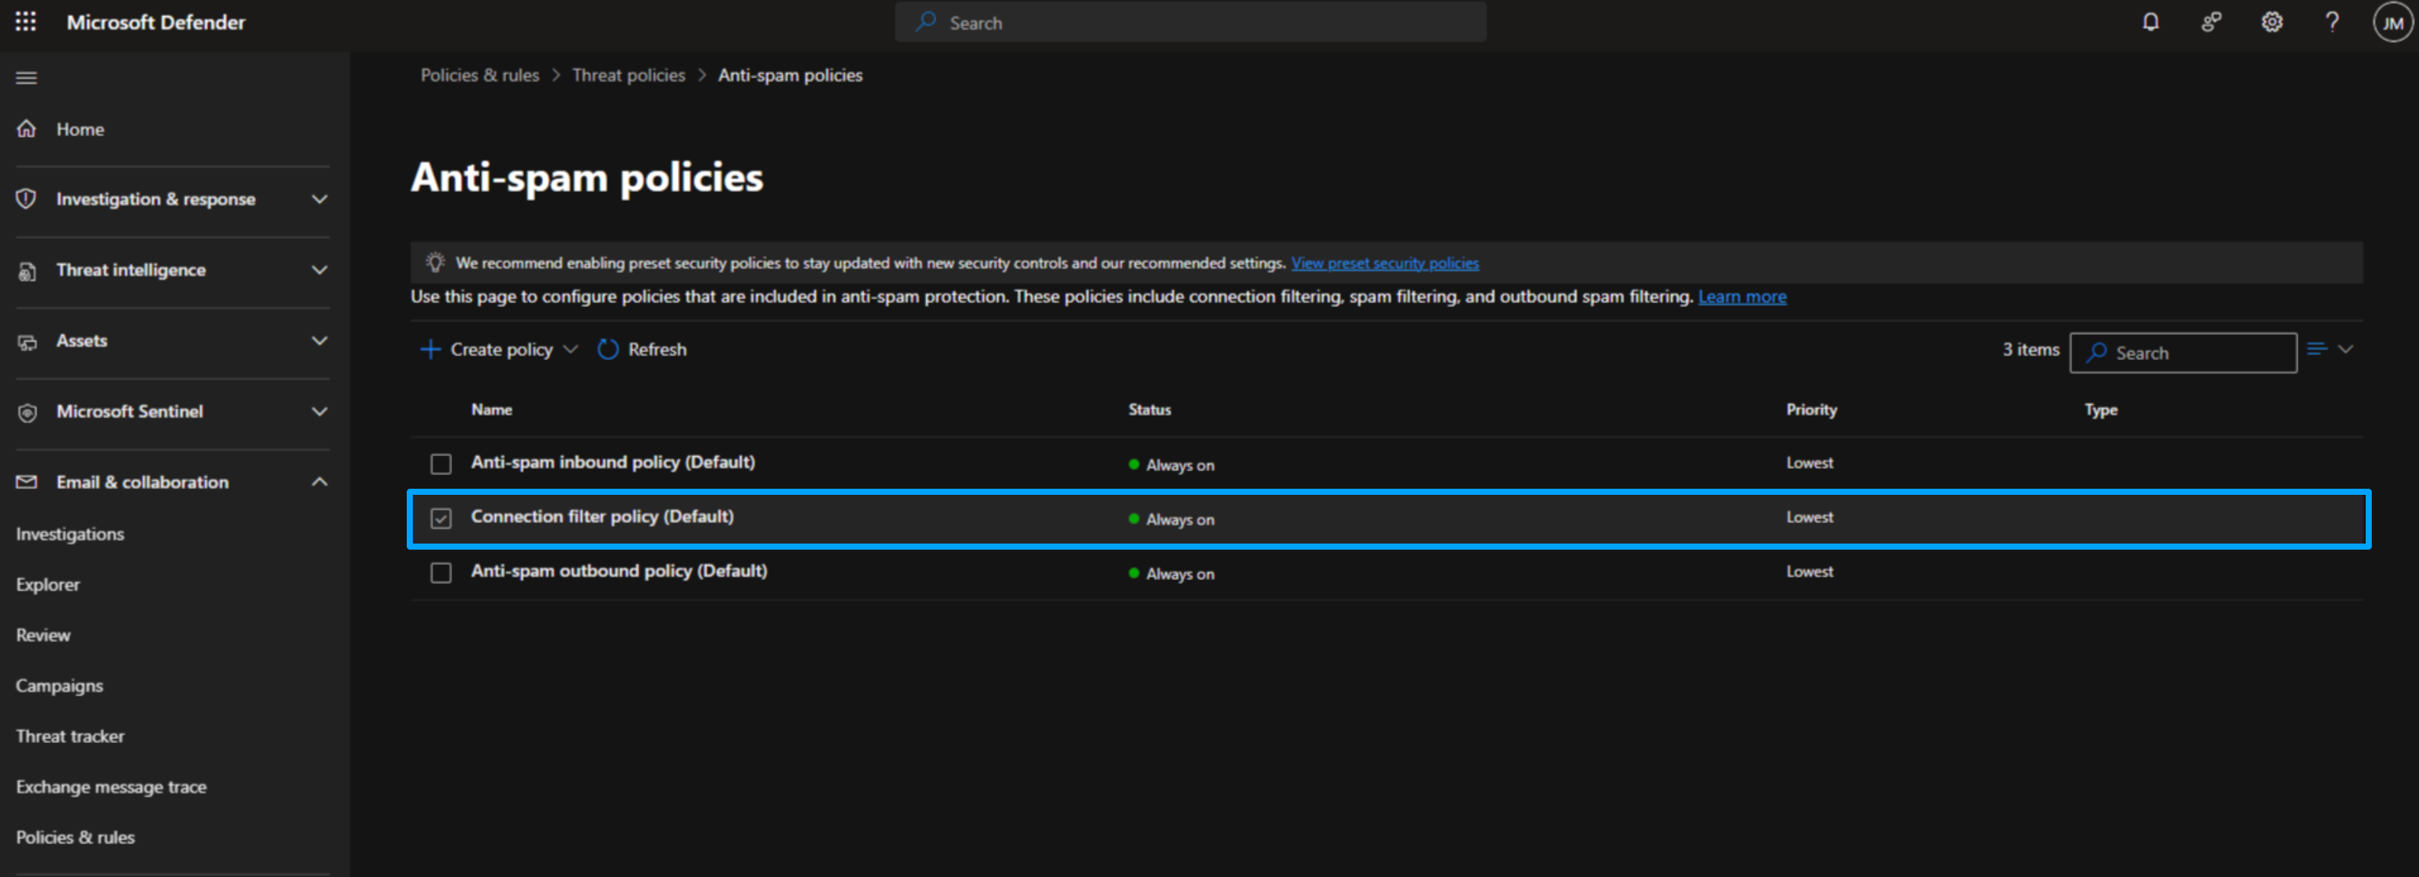This screenshot has width=2419, height=877.
Task: Open the community people icon
Action: (x=2210, y=21)
